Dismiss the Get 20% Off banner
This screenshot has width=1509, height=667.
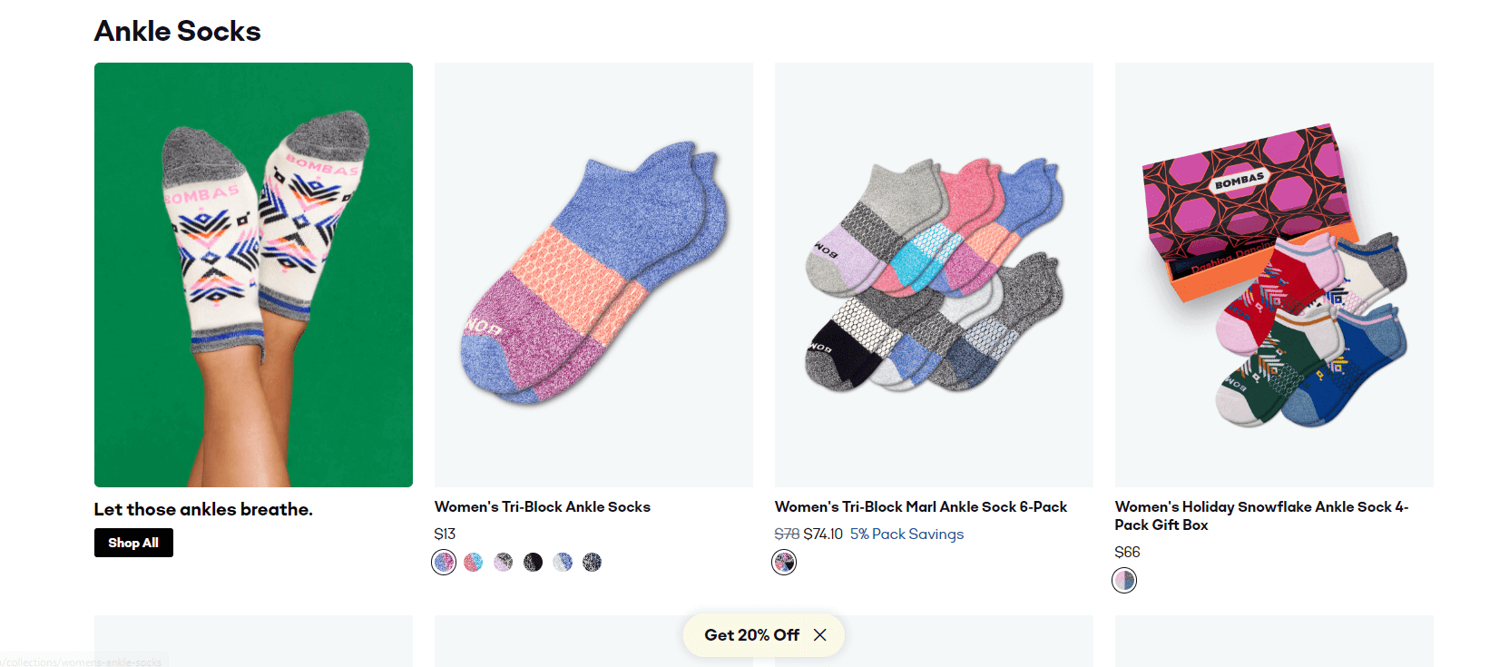[819, 634]
